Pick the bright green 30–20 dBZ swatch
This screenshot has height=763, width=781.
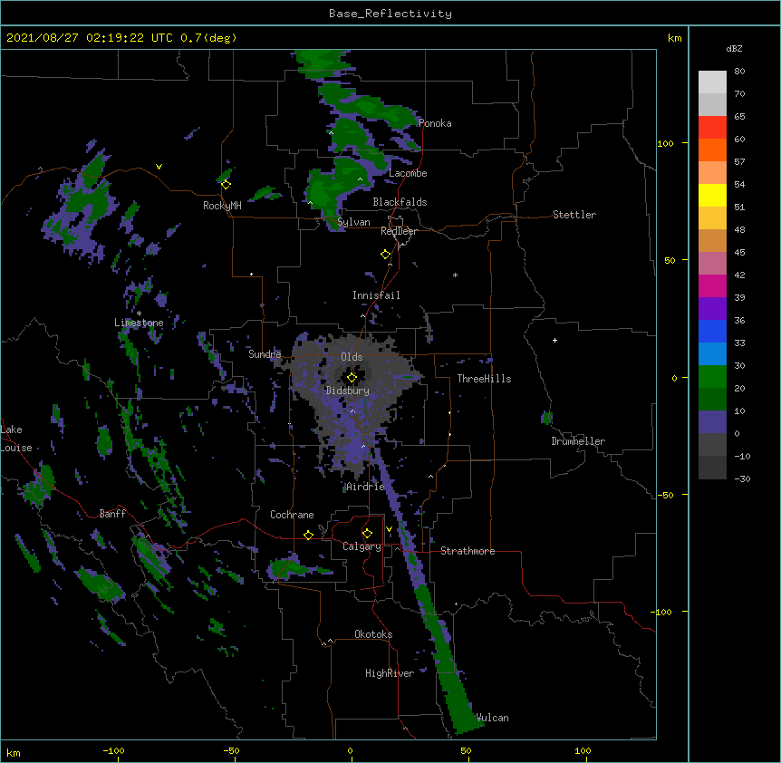(x=712, y=377)
